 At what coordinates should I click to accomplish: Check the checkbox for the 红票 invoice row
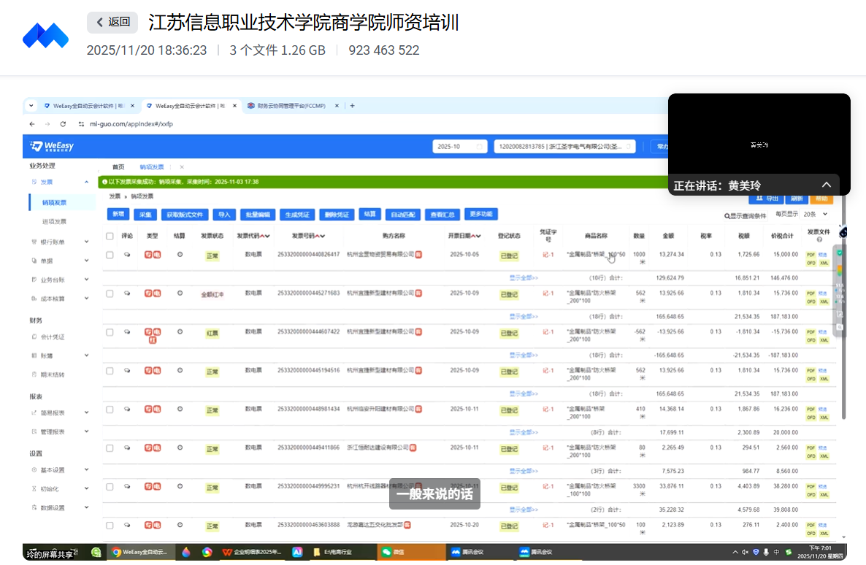tap(110, 332)
